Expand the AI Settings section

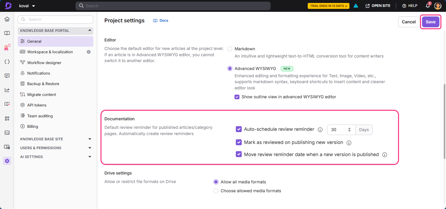[89, 157]
